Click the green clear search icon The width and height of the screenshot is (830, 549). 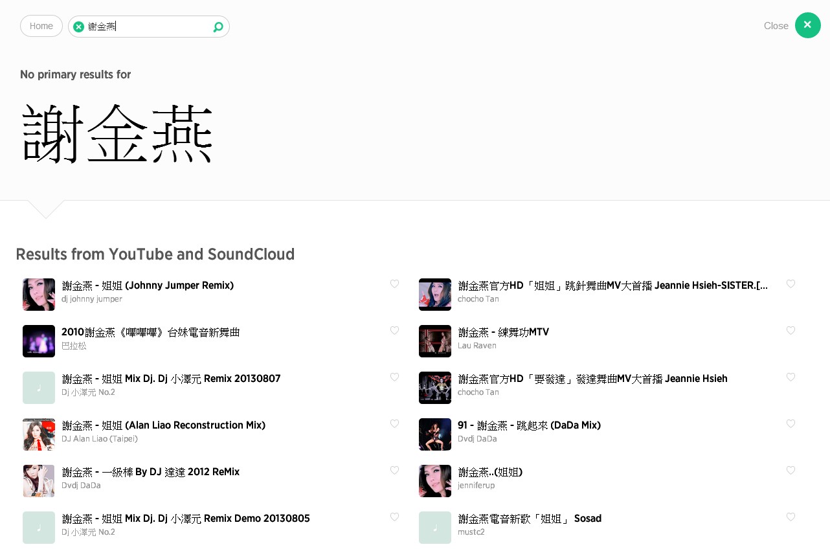point(78,27)
